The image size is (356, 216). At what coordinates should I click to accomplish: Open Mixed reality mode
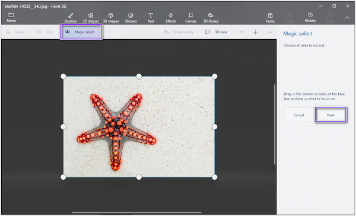[179, 32]
